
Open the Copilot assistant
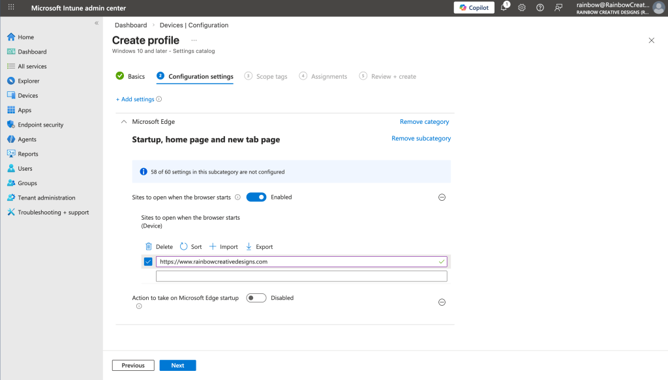pos(473,8)
